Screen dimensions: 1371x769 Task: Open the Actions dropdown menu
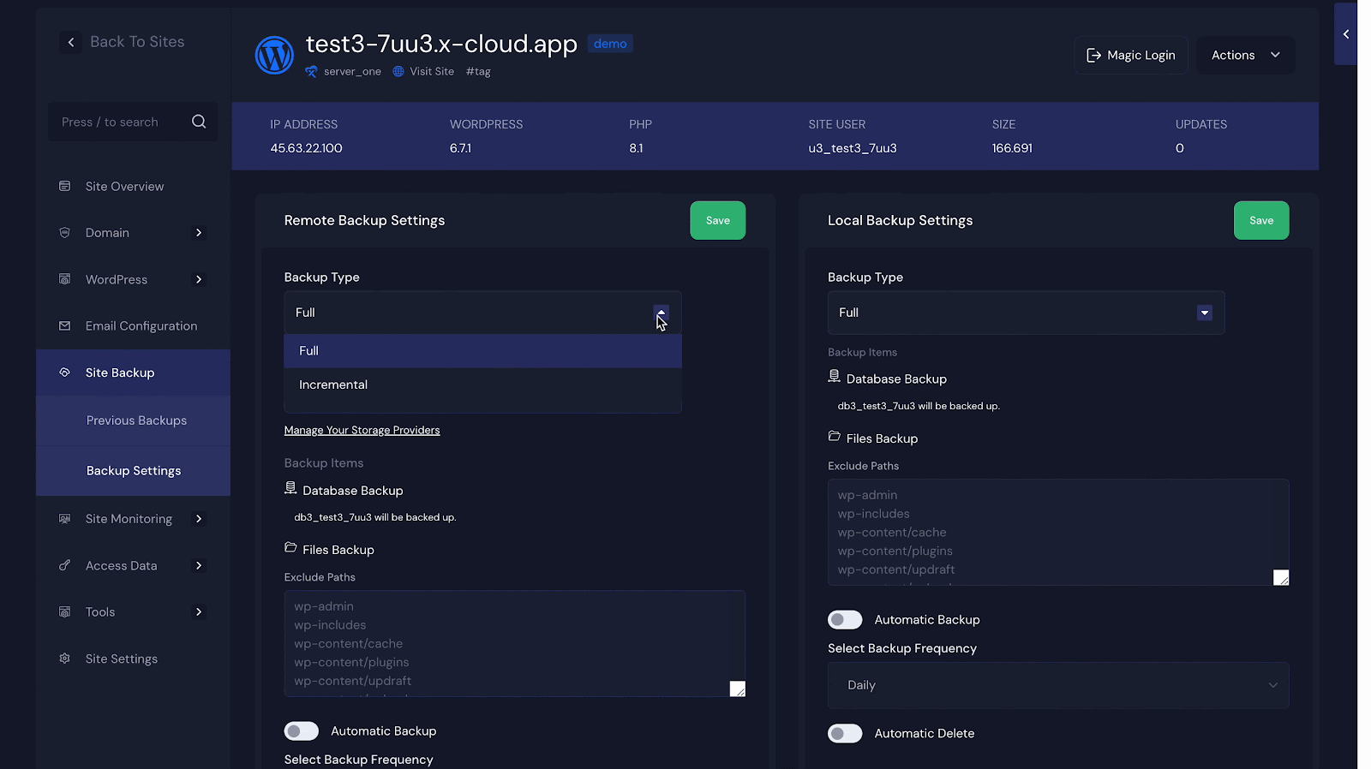(1245, 55)
